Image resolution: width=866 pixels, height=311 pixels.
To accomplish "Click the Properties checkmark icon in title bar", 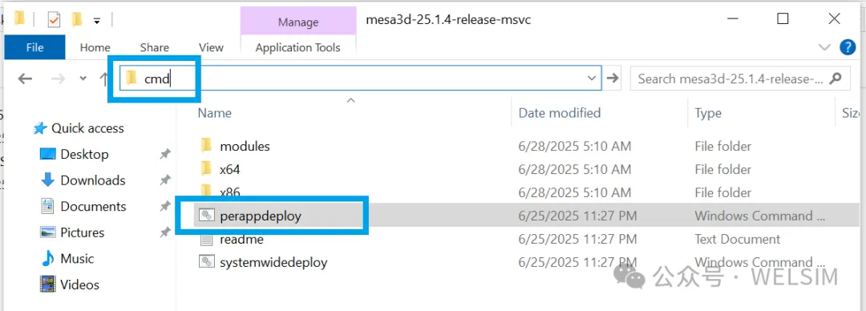I will point(55,20).
